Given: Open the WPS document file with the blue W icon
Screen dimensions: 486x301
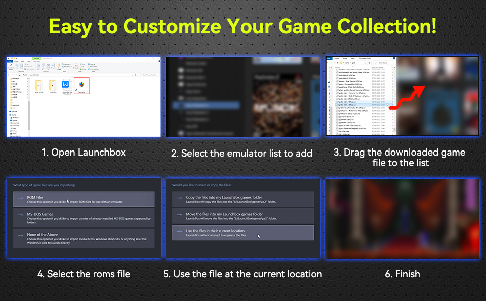Looking at the screenshot, I should click(x=66, y=86).
